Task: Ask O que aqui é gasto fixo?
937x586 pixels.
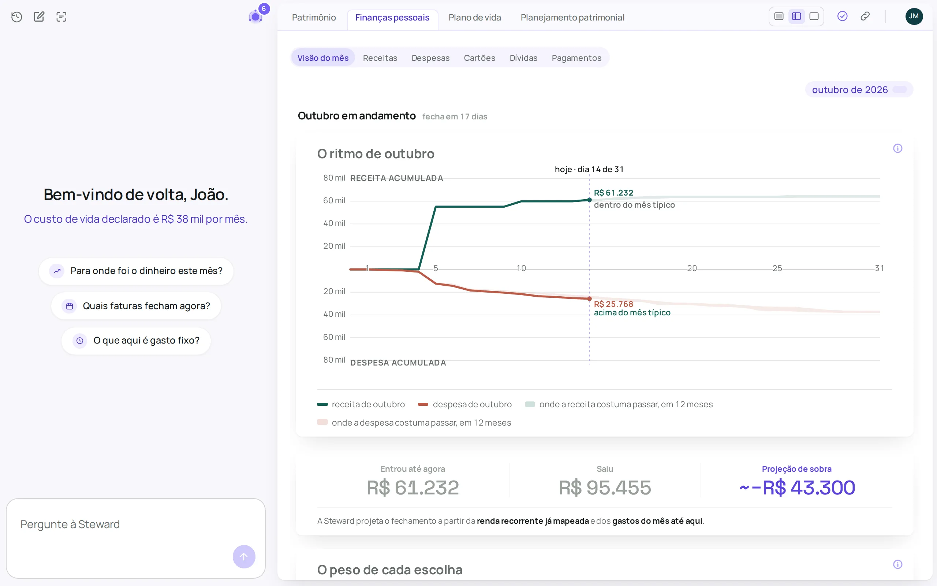Action: coord(136,341)
